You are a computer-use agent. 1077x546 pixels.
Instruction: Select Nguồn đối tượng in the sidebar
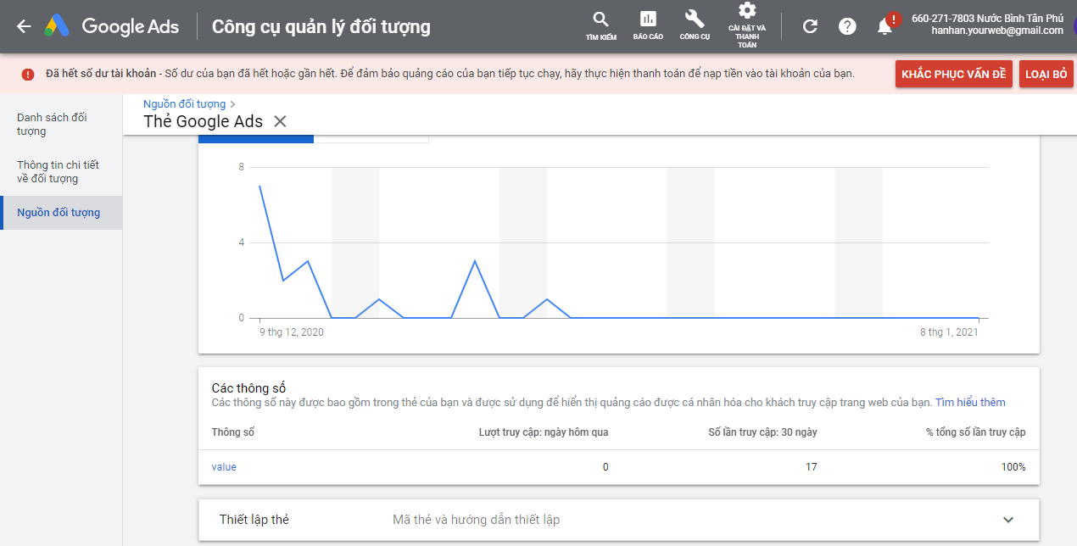click(59, 213)
